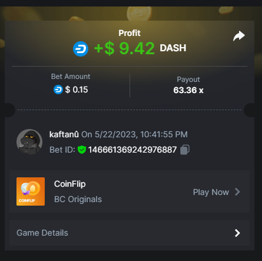262x261 pixels.
Task: Click the small DASH icon under Bet Amount
Action: tap(58, 90)
